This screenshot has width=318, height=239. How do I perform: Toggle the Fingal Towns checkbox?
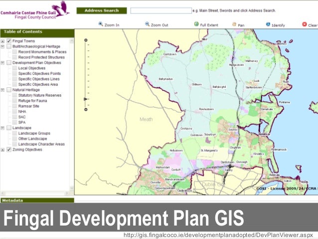click(x=8, y=41)
